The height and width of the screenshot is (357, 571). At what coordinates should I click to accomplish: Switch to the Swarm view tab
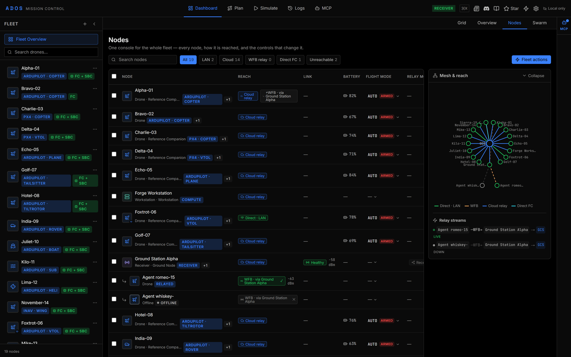click(540, 23)
